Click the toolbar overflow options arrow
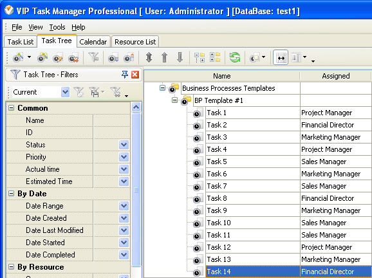The height and width of the screenshot is (278, 372). (x=313, y=61)
